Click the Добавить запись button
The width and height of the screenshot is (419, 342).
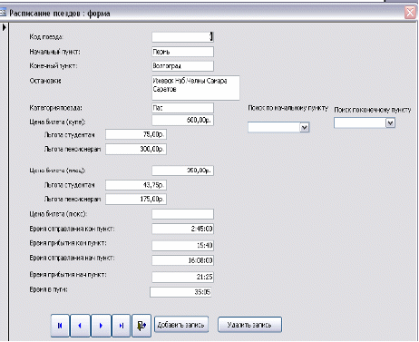pyautogui.click(x=181, y=325)
